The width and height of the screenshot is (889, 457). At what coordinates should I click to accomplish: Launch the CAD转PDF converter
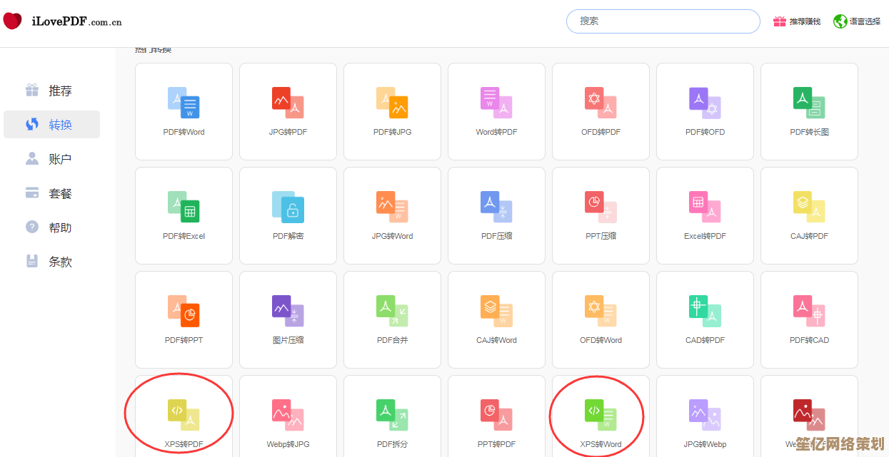pos(705,319)
